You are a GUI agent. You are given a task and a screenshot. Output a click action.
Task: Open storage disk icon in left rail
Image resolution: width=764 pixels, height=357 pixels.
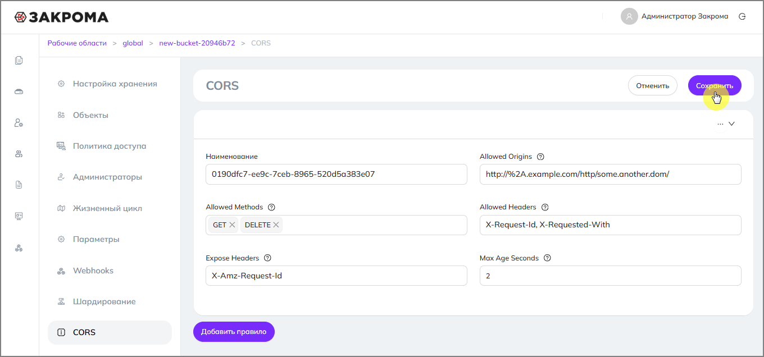(19, 91)
